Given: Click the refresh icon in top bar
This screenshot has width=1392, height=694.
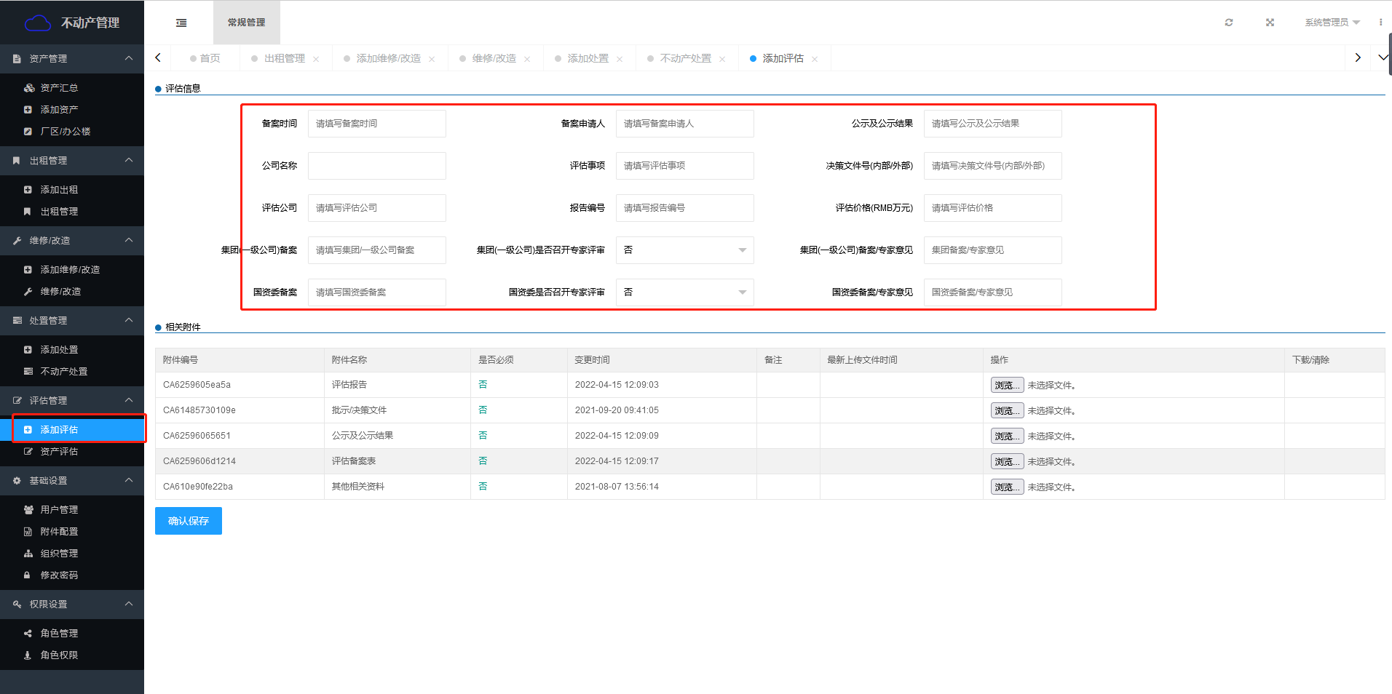Looking at the screenshot, I should click(x=1229, y=23).
